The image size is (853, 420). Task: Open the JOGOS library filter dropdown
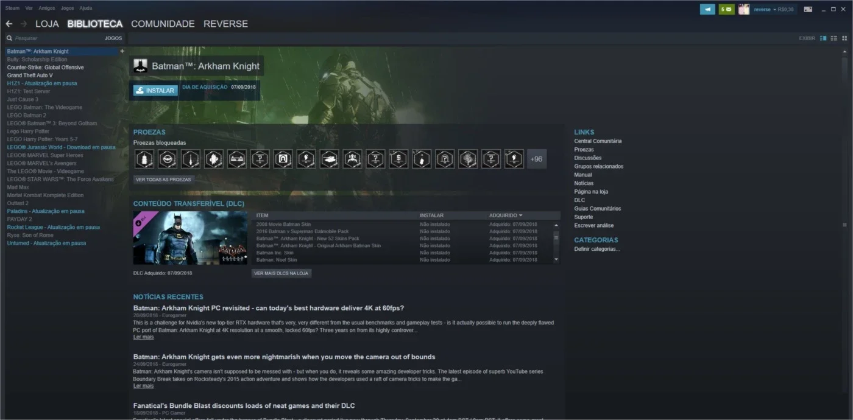click(x=113, y=38)
